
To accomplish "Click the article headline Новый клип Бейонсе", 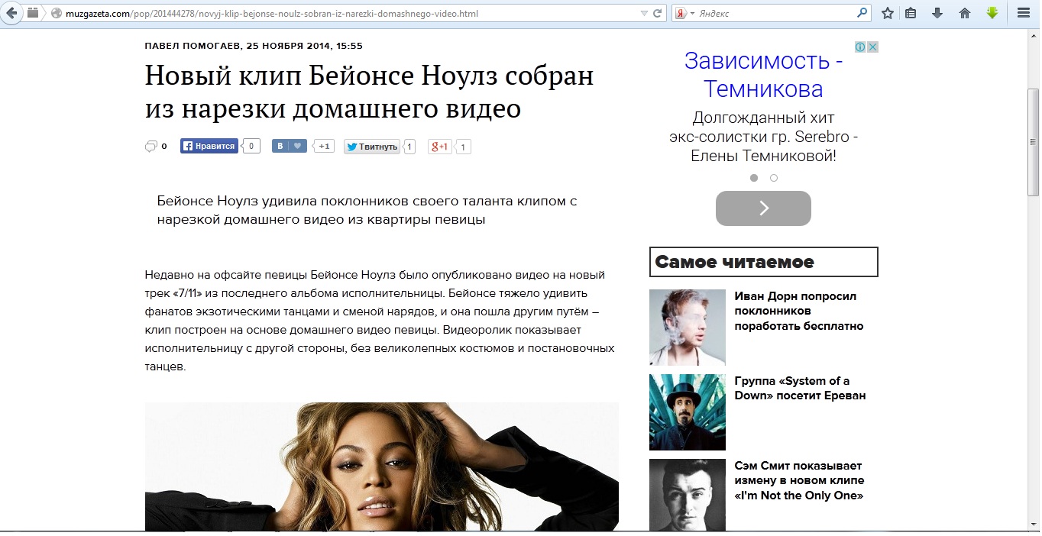I will click(x=370, y=92).
